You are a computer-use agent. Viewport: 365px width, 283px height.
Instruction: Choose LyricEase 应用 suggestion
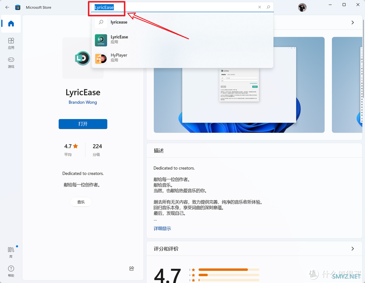click(182, 40)
